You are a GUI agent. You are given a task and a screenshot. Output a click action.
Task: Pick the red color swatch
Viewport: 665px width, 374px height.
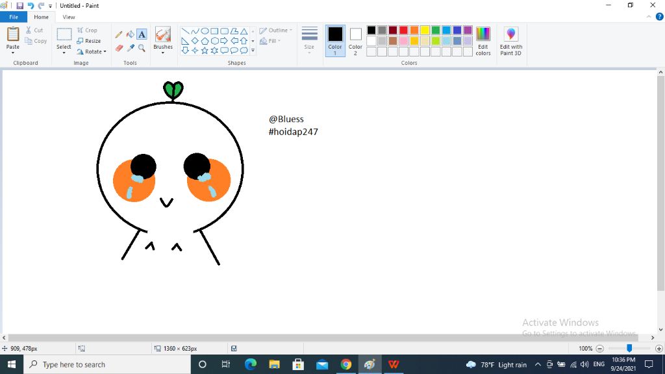pos(403,30)
